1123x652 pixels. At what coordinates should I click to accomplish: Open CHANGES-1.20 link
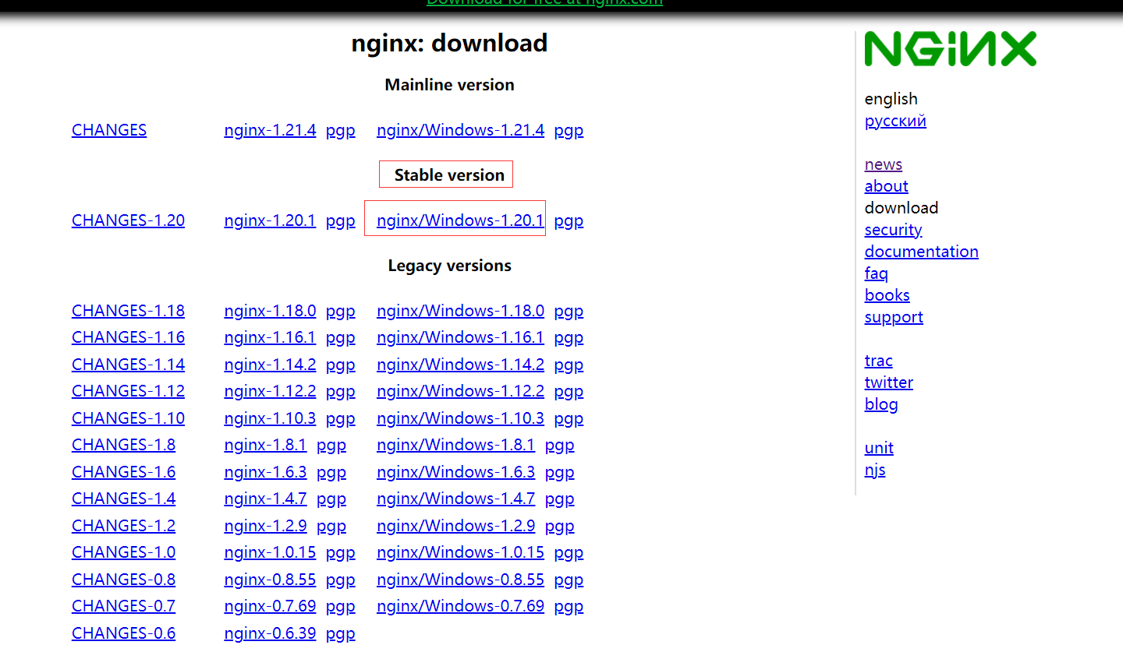(x=128, y=220)
